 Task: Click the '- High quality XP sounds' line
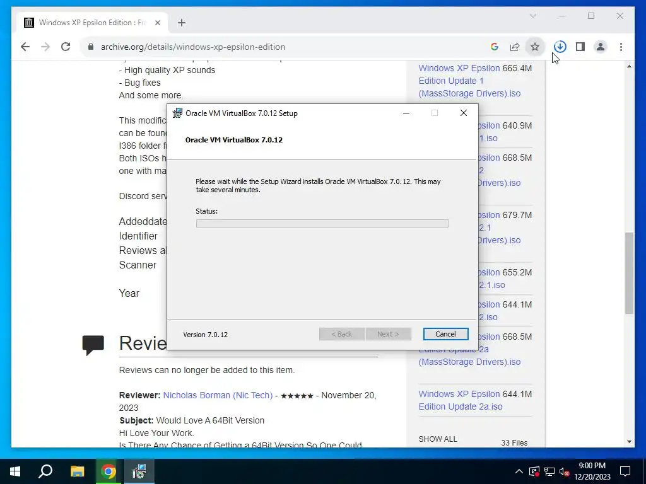point(167,70)
